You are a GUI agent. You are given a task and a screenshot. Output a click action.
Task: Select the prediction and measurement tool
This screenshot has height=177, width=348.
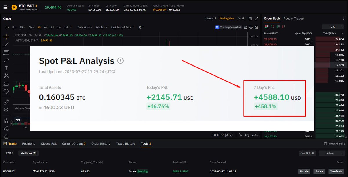coord(6,84)
